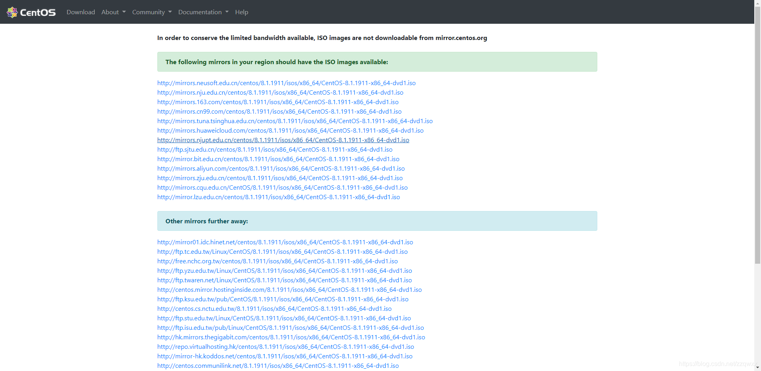The height and width of the screenshot is (371, 761).
Task: Open the mirrors.neusoft.edu.cn ISO link
Action: click(x=286, y=83)
